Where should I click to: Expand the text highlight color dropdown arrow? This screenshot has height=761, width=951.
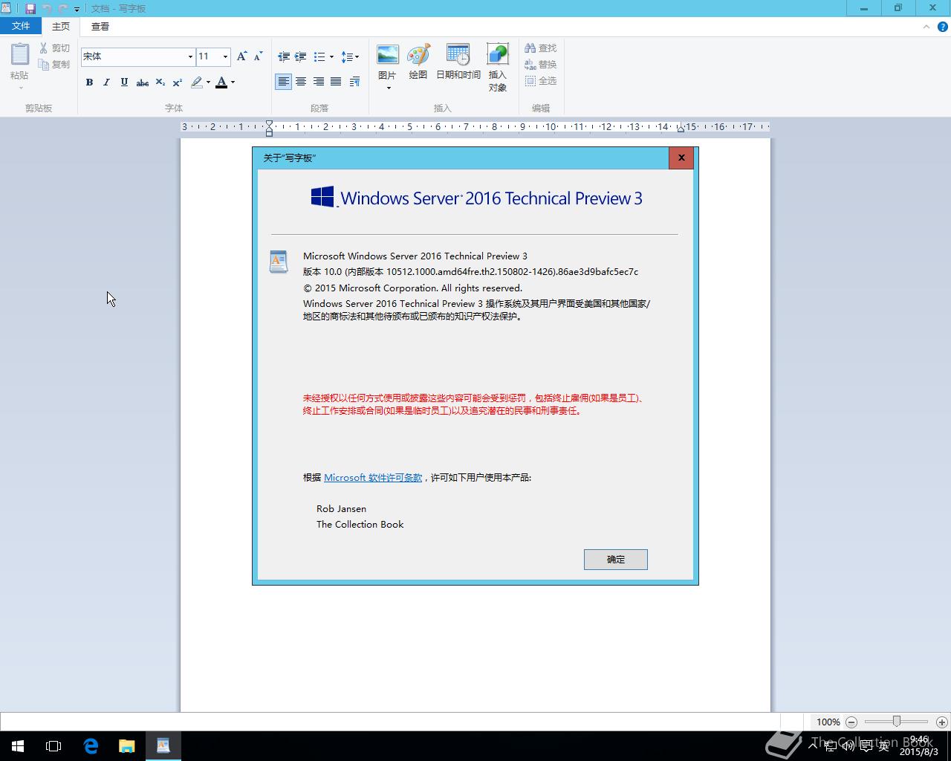pos(208,82)
